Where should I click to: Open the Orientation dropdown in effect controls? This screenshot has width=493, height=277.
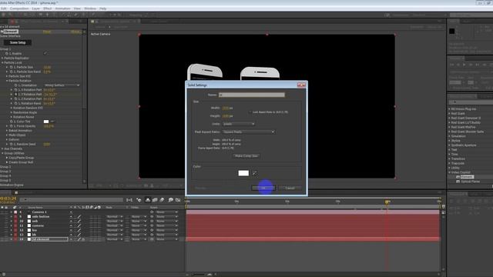coord(62,85)
